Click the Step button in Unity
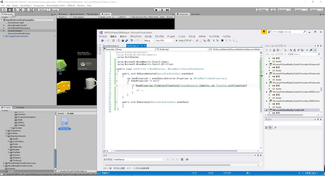 [x=168, y=10]
